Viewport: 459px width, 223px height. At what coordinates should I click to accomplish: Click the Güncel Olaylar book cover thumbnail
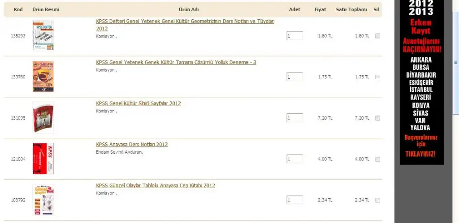pyautogui.click(x=43, y=200)
